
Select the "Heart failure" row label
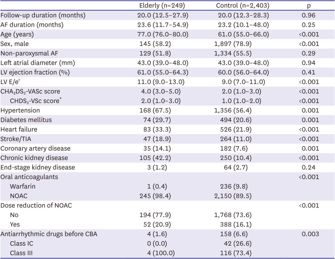20,128
